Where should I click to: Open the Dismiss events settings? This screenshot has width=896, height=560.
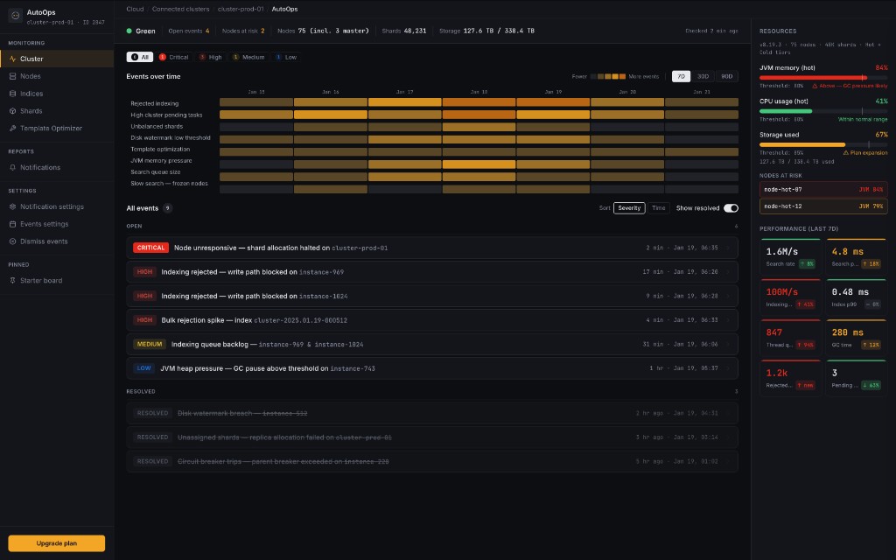point(45,241)
